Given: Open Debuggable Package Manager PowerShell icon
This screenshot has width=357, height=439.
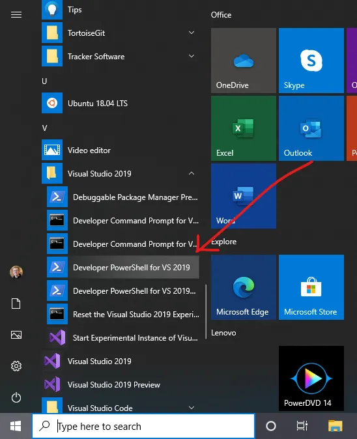Looking at the screenshot, I should pos(57,197).
